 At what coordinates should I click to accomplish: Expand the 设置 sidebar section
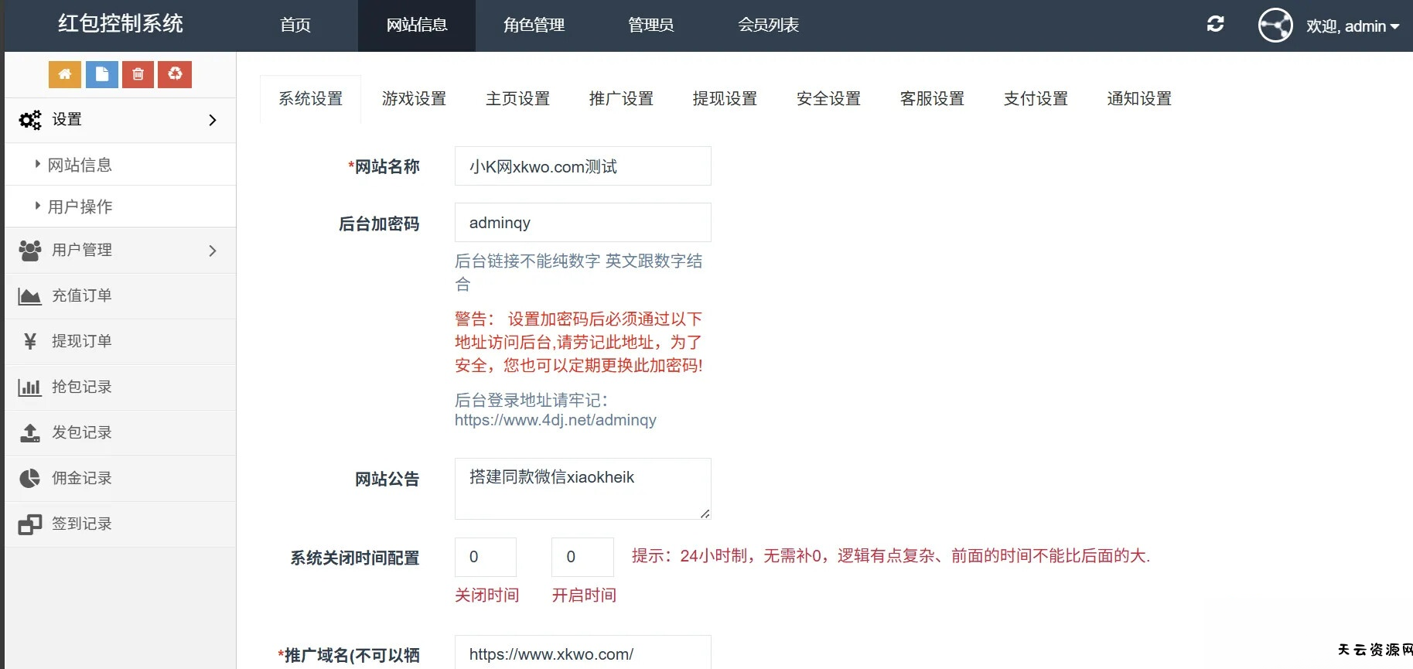120,120
